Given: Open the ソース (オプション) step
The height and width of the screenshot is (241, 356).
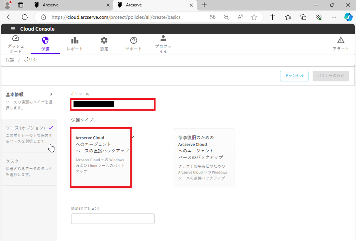Looking at the screenshot, I should (x=26, y=128).
